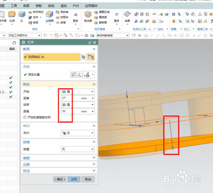Expand the 预览 section
213x193 pixels.
coord(59,171)
